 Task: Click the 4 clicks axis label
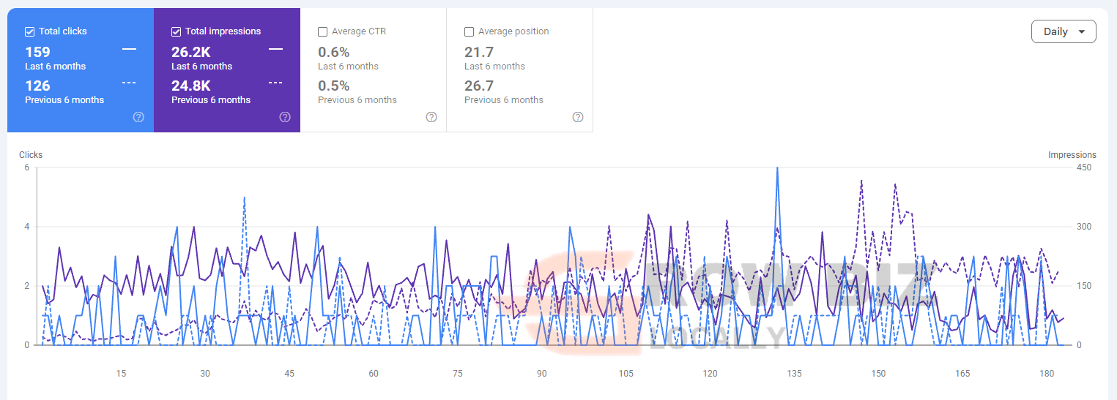point(26,227)
